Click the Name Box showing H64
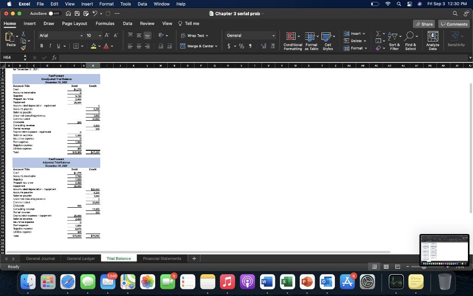Screen dimensions: 473x296 coord(12,57)
